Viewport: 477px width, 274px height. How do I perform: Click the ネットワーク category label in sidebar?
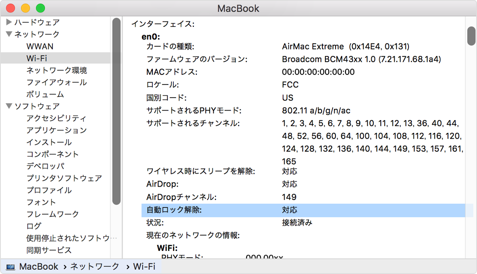tap(37, 34)
